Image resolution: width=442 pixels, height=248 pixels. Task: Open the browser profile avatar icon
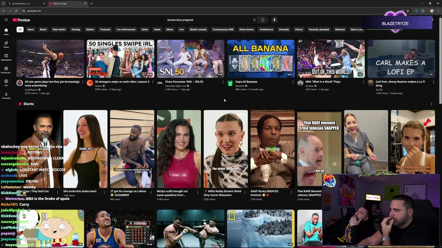(432, 11)
